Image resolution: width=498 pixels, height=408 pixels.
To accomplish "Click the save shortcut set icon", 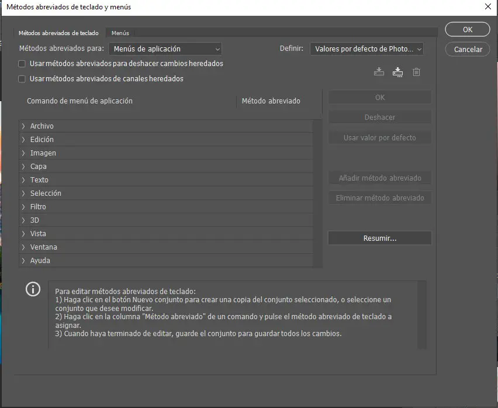I will 379,72.
